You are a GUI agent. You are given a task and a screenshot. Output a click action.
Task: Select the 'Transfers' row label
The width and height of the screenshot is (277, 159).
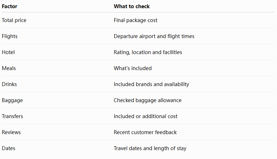coord(12,116)
